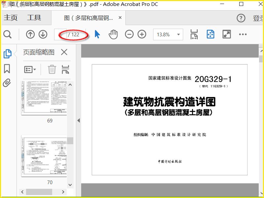264x198 pixels.
Task: Click the thumbnail panel page-extract icon
Action: click(65, 69)
